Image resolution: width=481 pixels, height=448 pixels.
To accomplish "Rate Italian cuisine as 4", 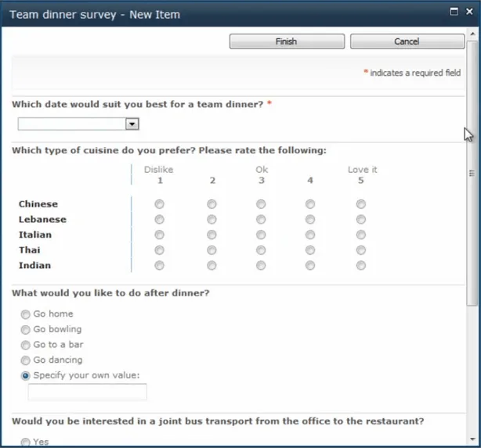I will (310, 235).
